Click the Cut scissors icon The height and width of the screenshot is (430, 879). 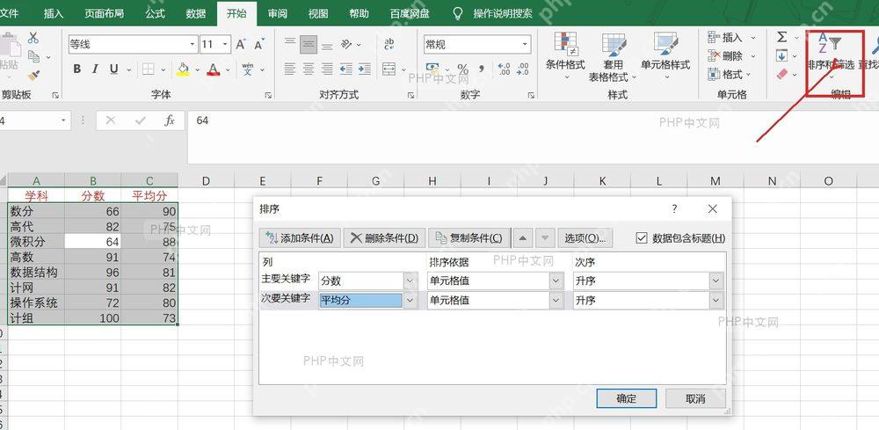[x=33, y=38]
